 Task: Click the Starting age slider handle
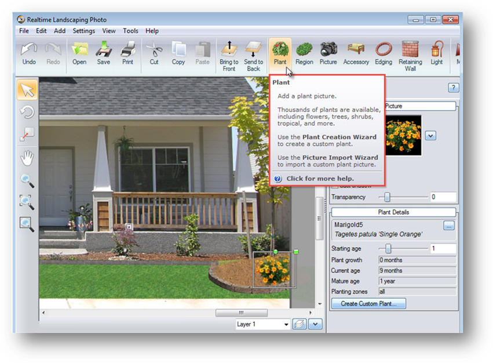point(388,249)
